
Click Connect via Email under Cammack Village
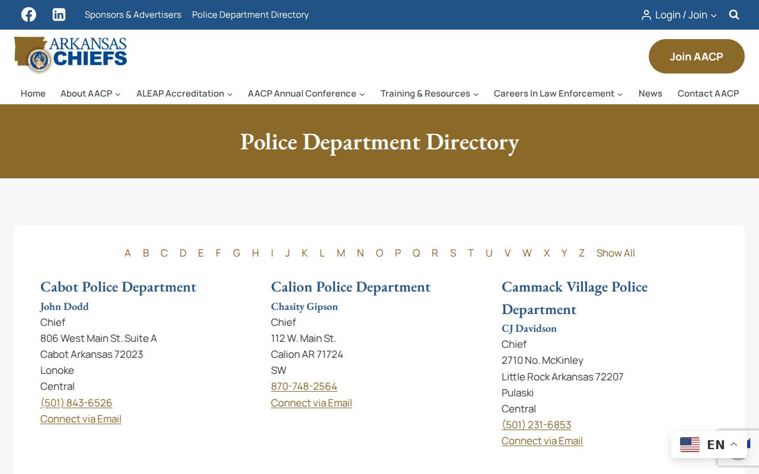coord(542,441)
